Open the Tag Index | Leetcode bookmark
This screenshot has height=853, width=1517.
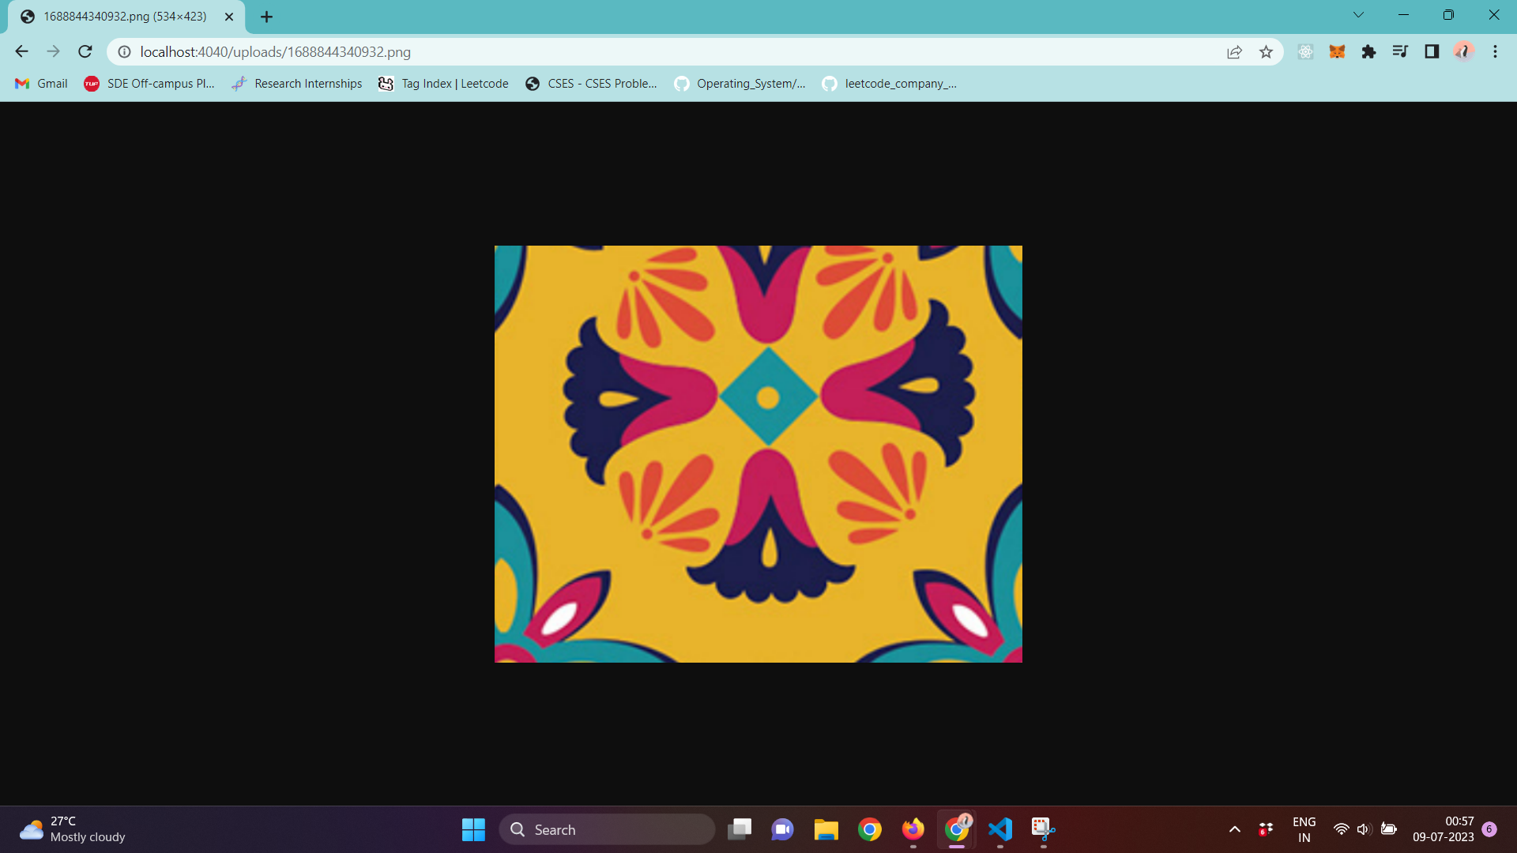click(443, 84)
